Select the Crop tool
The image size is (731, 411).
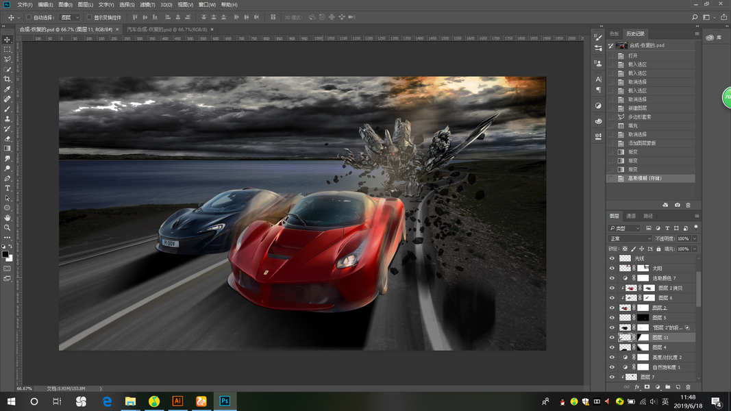pos(7,79)
